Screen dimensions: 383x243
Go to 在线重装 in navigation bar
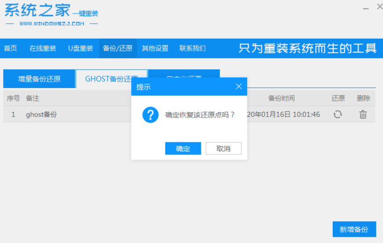pos(43,48)
